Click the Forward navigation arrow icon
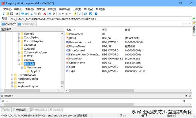 pos(66,14)
